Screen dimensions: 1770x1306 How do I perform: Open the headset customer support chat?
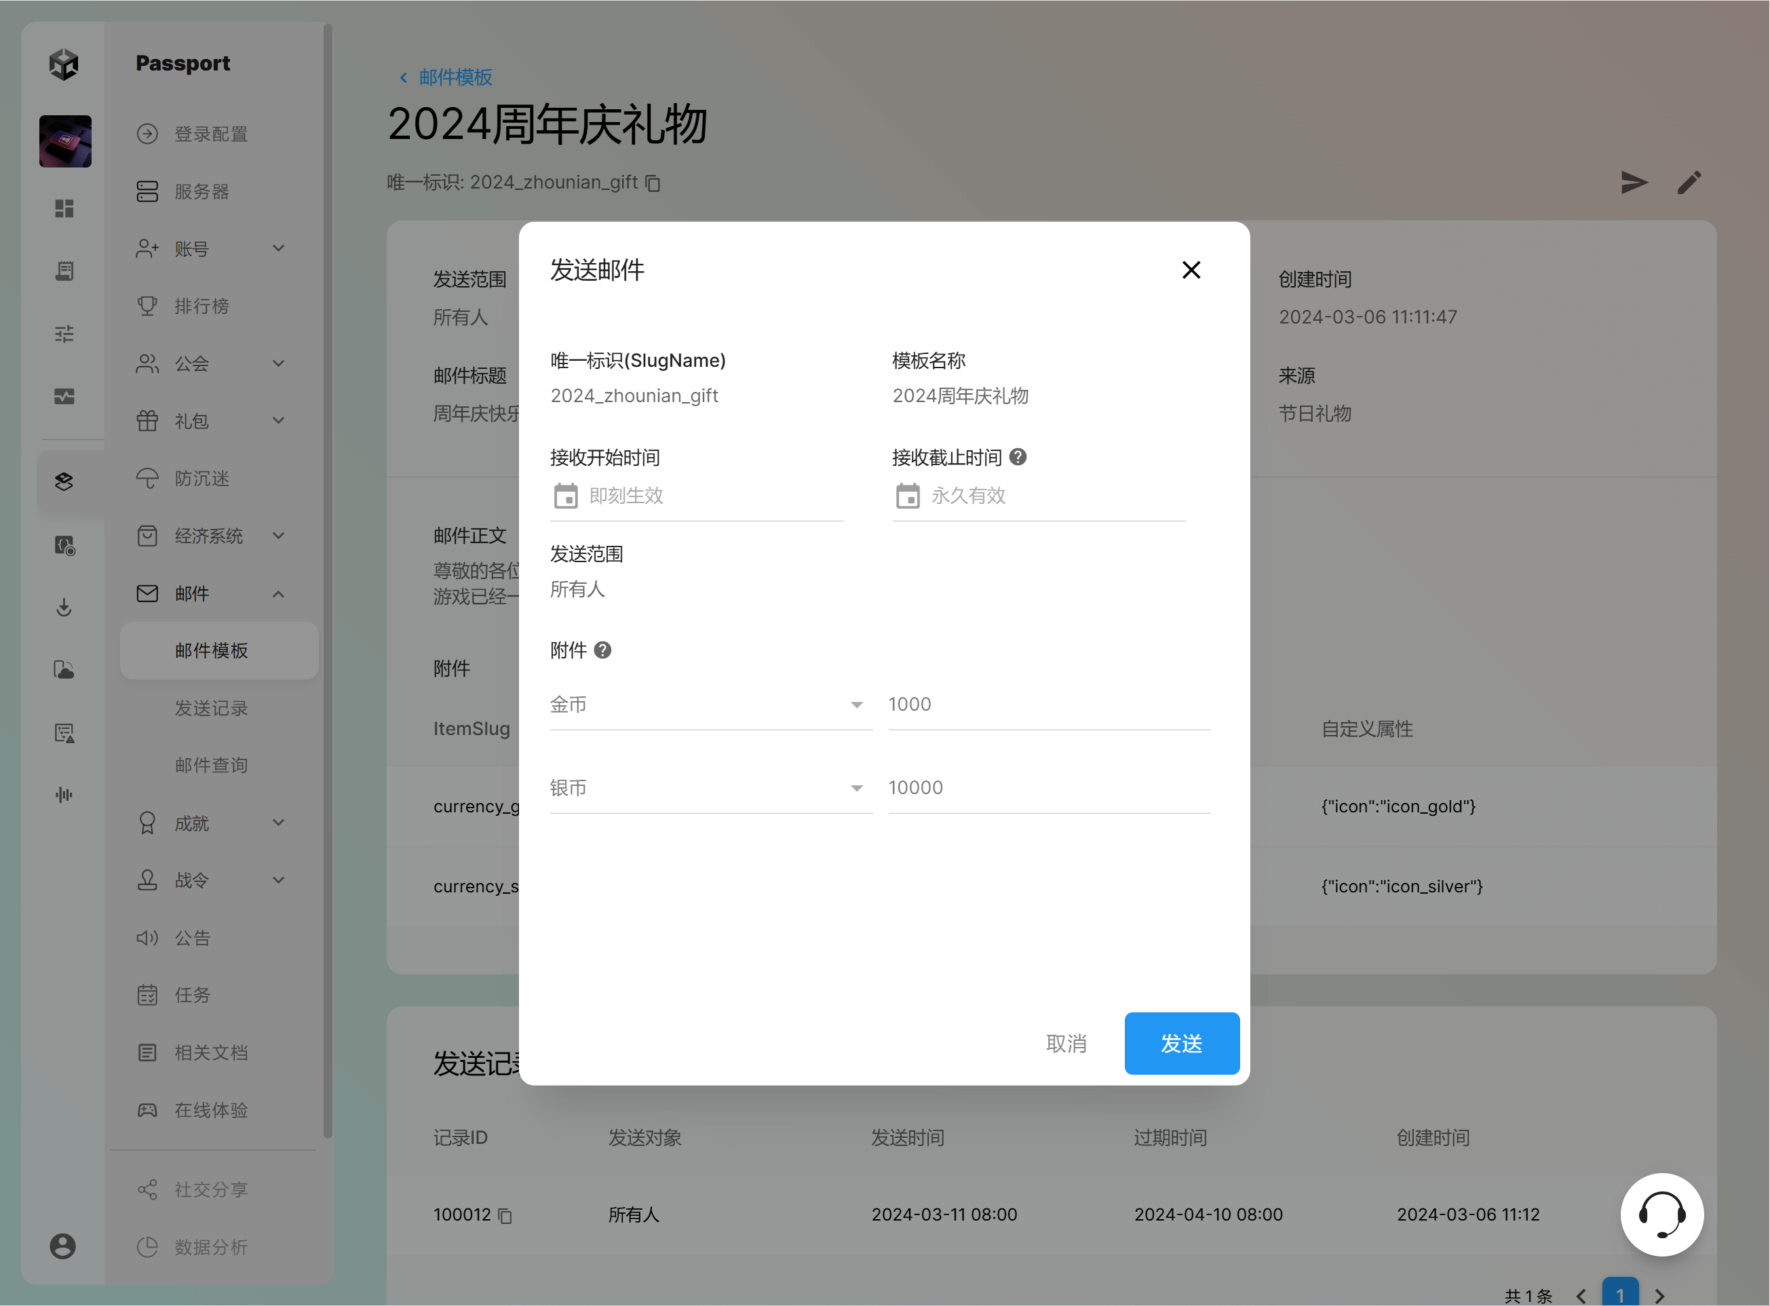pyautogui.click(x=1661, y=1214)
